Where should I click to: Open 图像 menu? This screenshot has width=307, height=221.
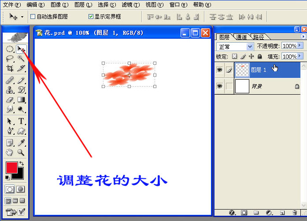59,5
